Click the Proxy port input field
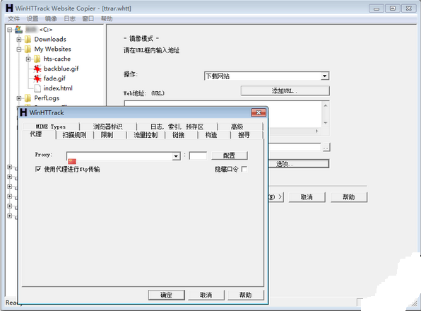Image resolution: width=421 pixels, height=311 pixels. click(198, 155)
